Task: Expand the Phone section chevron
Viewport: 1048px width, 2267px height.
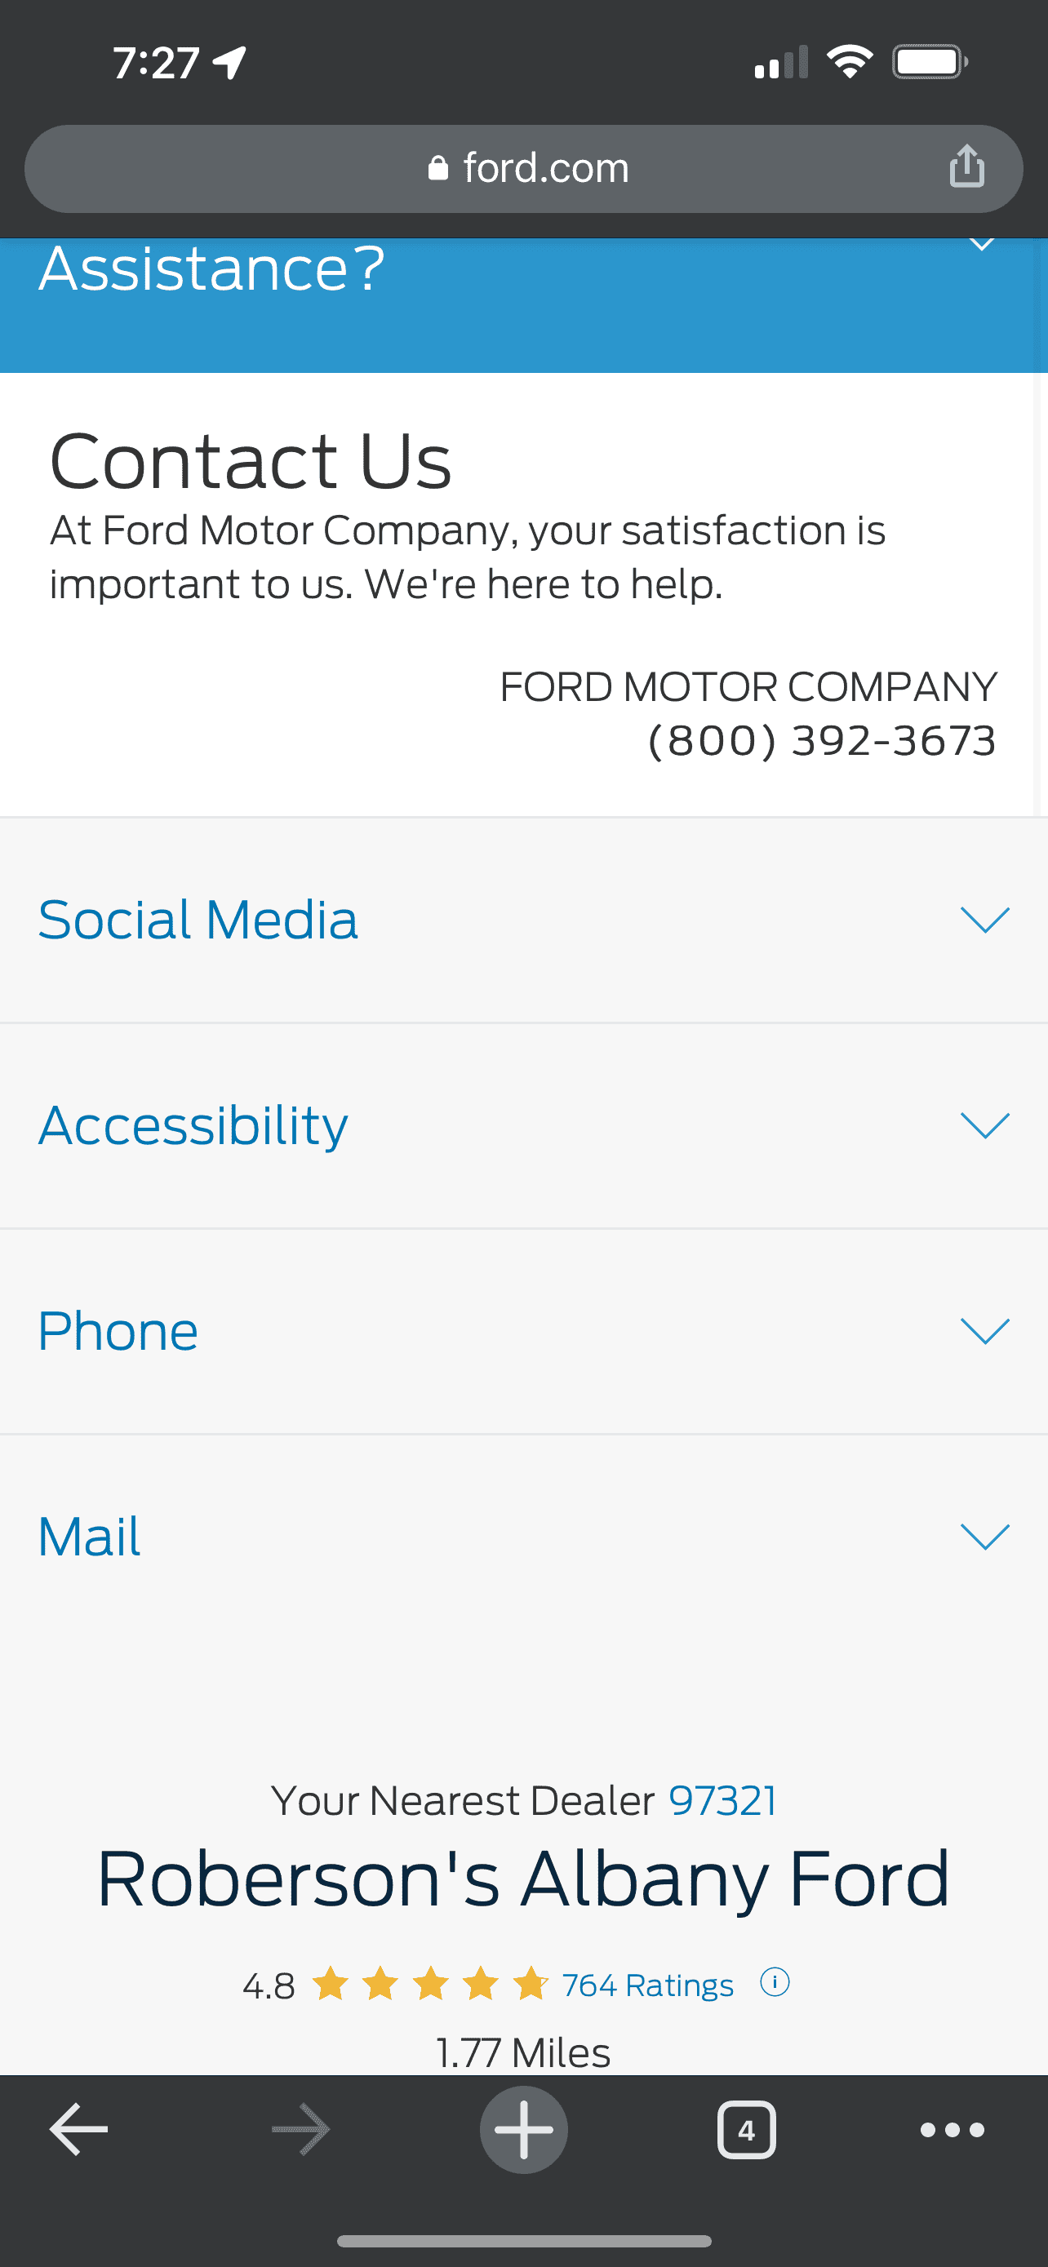Action: (984, 1331)
